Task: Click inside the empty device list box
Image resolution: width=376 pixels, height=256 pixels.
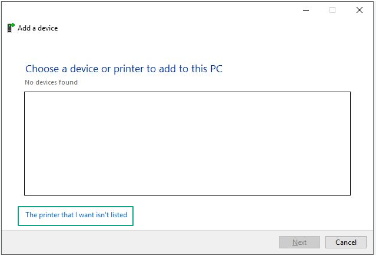Action: click(187, 143)
